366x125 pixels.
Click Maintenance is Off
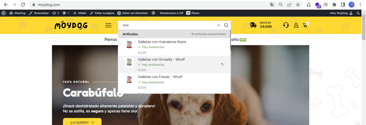(172, 13)
